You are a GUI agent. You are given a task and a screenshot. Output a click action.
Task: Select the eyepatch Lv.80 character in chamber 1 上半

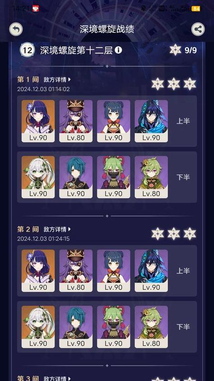[76, 121]
